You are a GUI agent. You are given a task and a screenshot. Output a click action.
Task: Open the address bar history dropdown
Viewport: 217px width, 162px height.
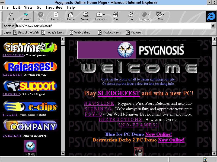(x=213, y=26)
